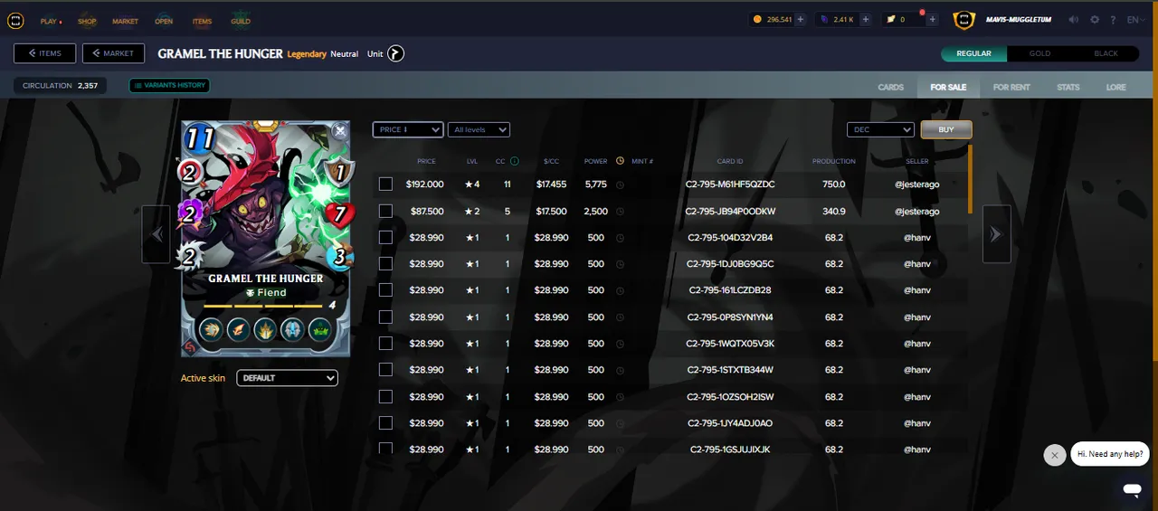Viewport: 1158px width, 511px height.
Task: Open the ITEMS menu in the top bar
Action: (x=202, y=21)
